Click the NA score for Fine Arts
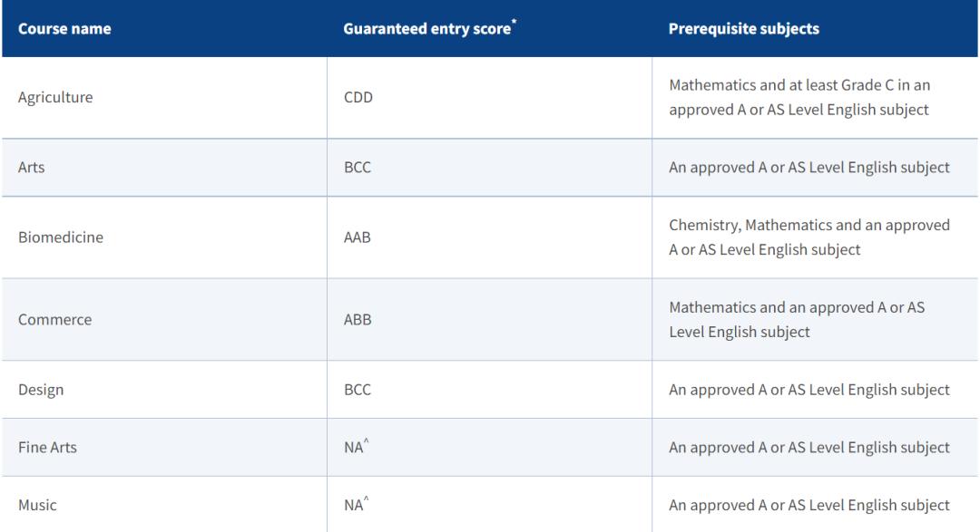 click(x=355, y=448)
